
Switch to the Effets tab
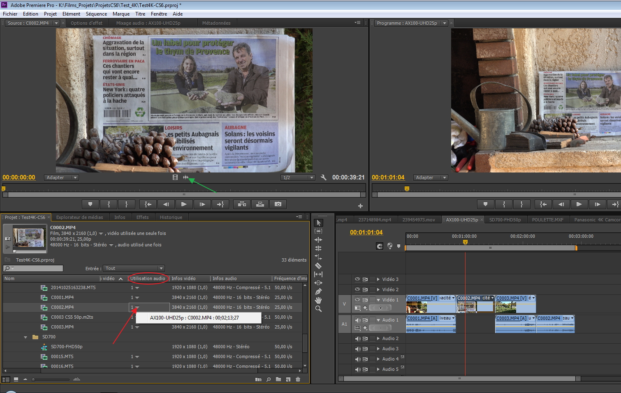click(142, 217)
